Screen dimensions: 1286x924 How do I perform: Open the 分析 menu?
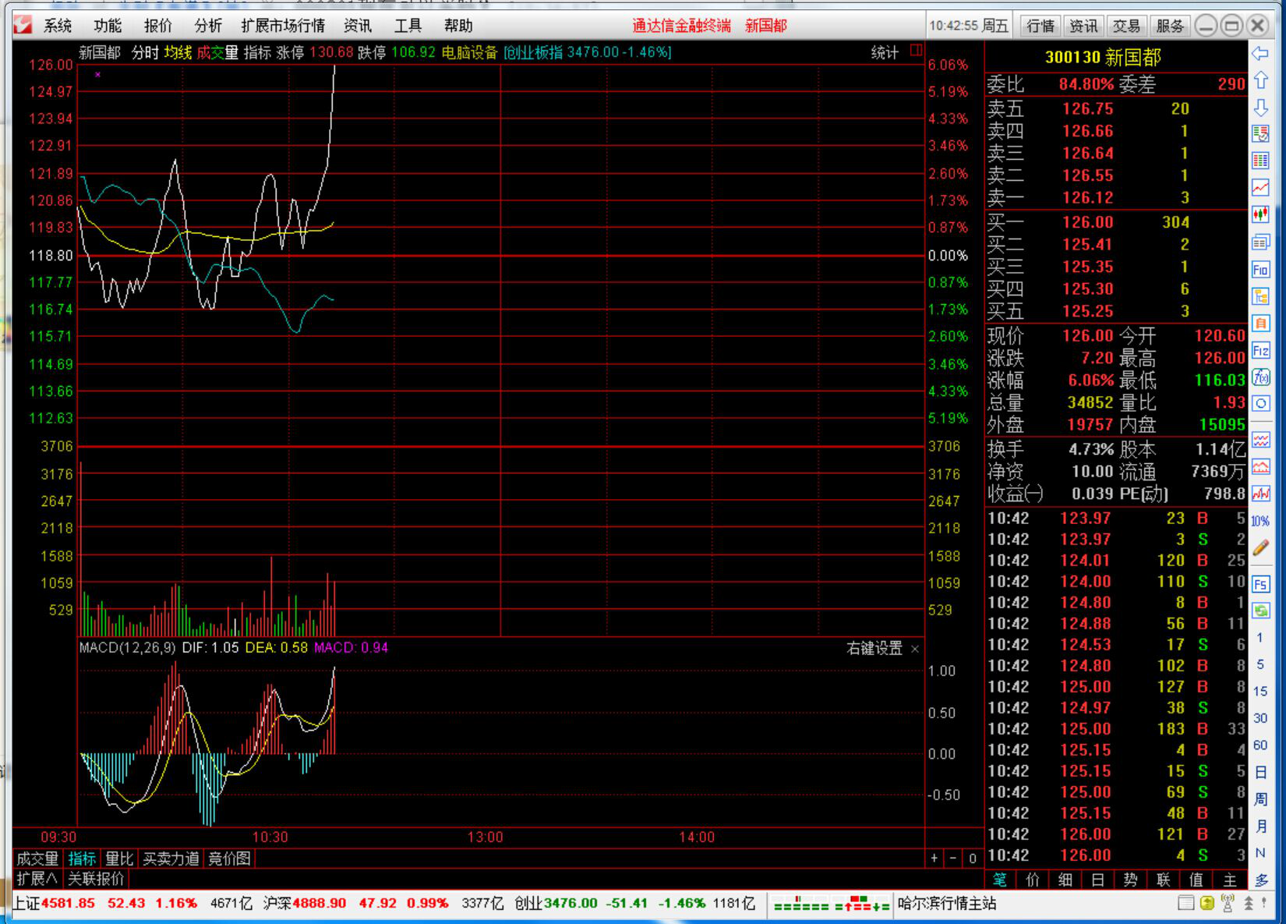point(207,26)
